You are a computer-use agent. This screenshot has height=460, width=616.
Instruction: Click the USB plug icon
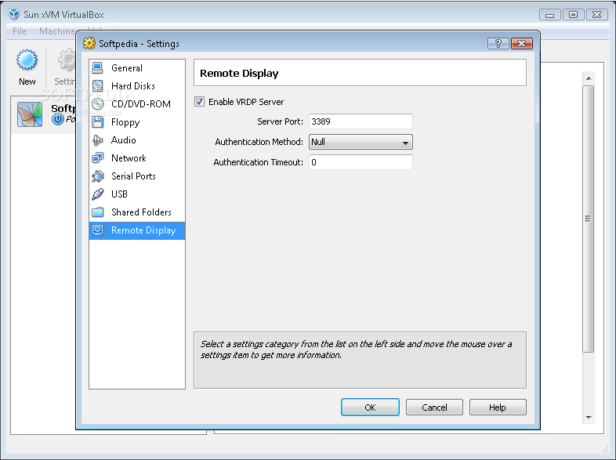click(x=97, y=194)
